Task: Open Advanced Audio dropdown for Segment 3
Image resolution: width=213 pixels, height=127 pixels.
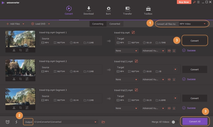Action: [153, 108]
